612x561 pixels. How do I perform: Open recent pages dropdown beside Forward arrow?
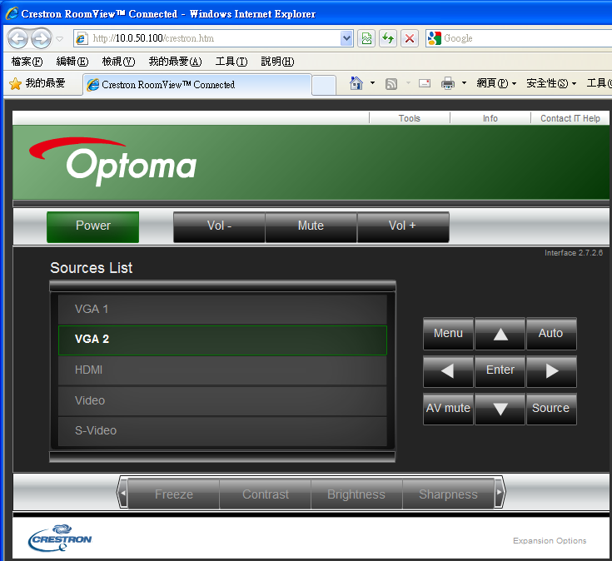60,38
